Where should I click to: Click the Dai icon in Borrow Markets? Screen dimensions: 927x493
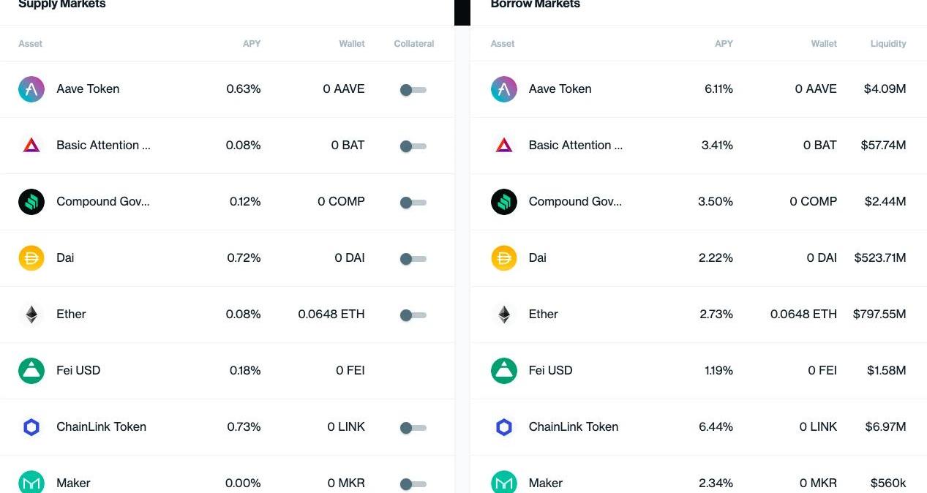(504, 258)
